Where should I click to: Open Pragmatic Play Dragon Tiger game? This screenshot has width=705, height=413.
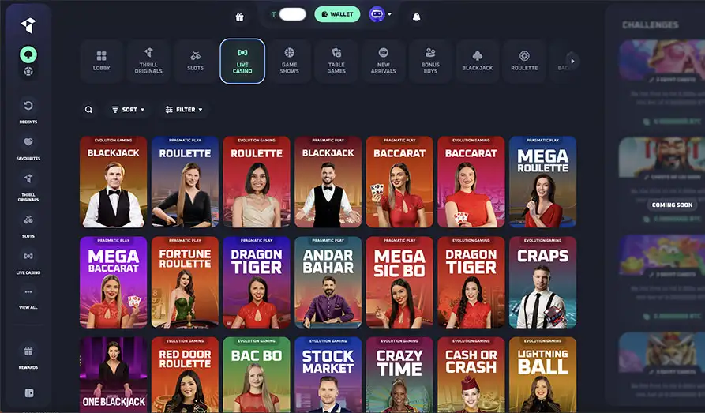pyautogui.click(x=257, y=282)
